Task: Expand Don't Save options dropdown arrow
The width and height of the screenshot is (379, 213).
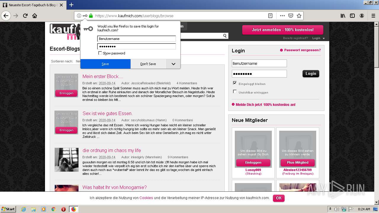Action: [173, 64]
